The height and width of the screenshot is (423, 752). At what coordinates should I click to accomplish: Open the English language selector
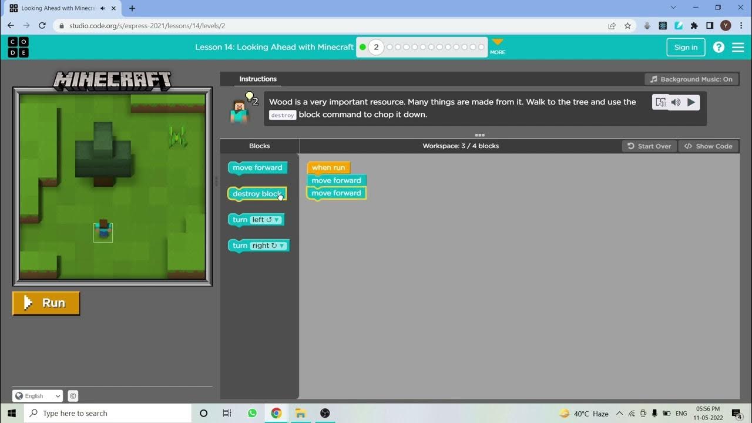point(38,396)
